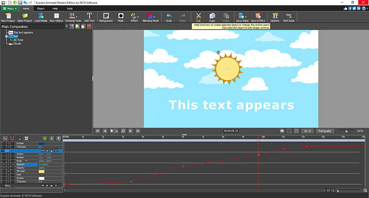369x198 pixels.
Task: Open the green Menu dropdown
Action: point(10,8)
